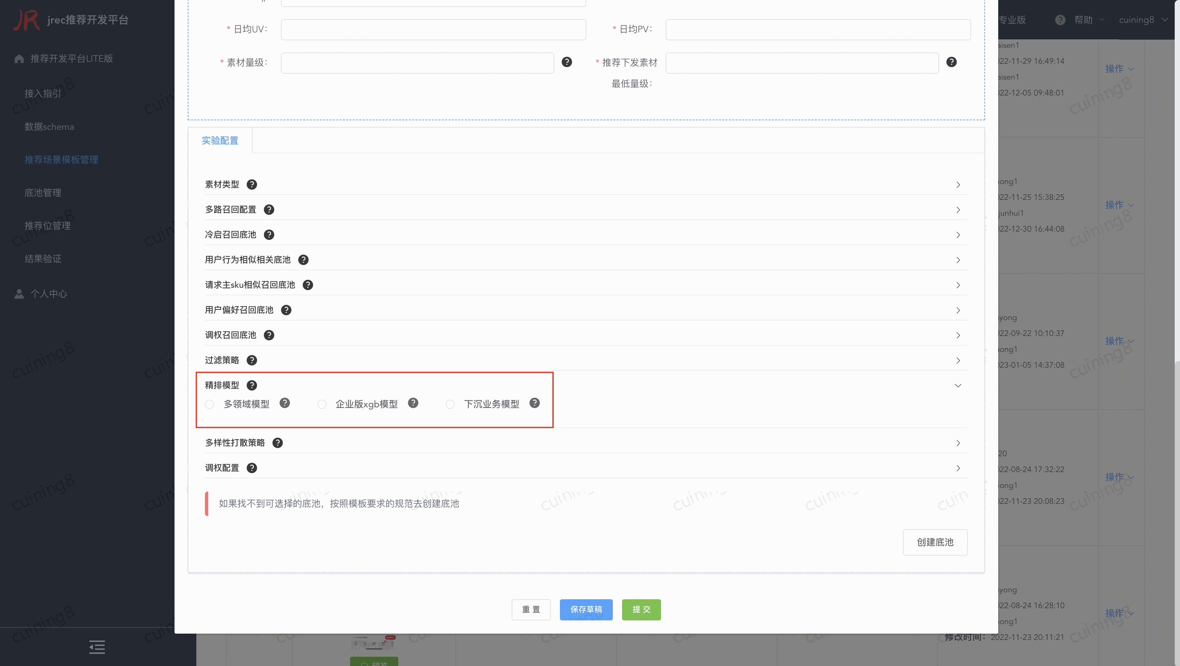Image resolution: width=1180 pixels, height=666 pixels.
Task: Click help icon next to 素材类型
Action: click(x=252, y=184)
